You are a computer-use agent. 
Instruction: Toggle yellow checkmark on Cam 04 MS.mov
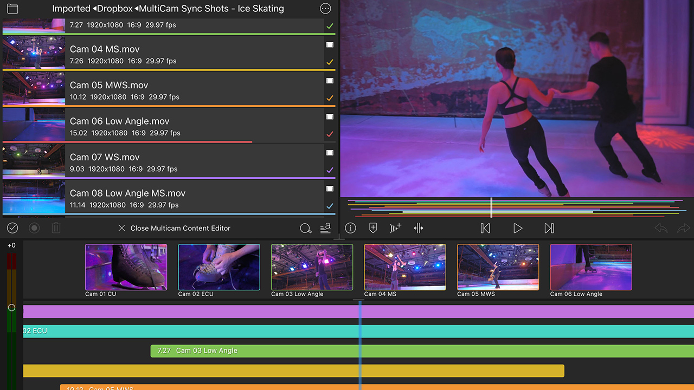(x=330, y=62)
